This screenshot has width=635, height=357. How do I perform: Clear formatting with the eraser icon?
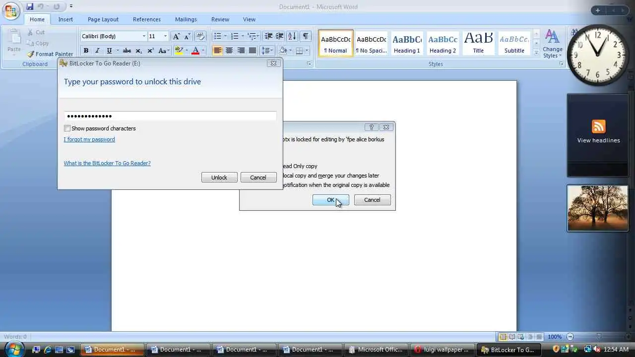point(200,36)
